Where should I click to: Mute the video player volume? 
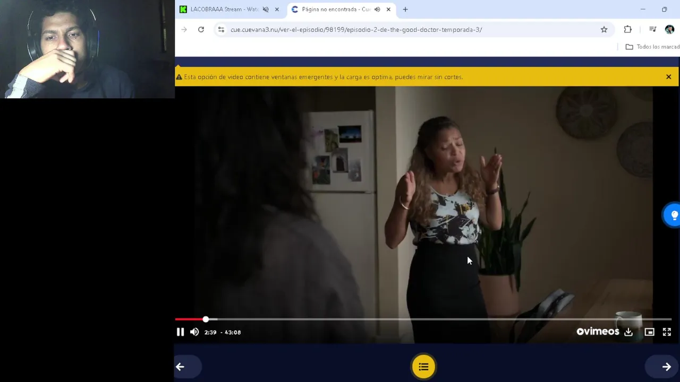194,332
